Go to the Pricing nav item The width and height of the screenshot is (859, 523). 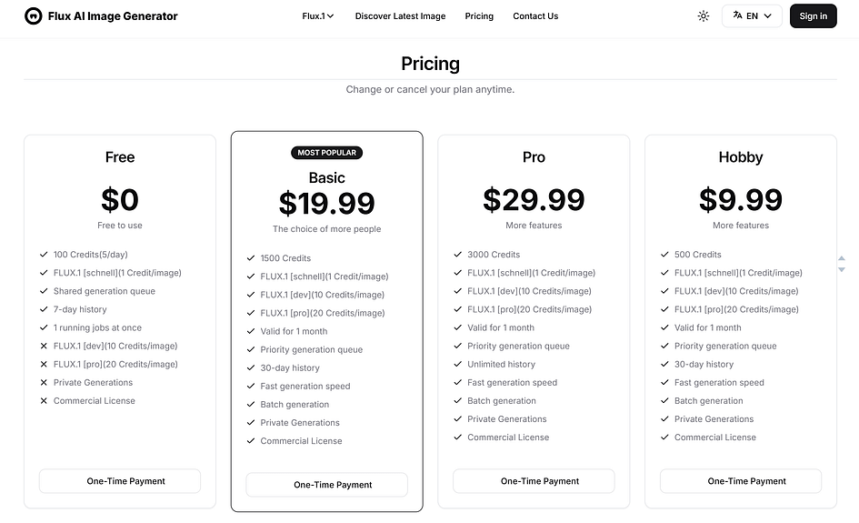[x=479, y=15]
